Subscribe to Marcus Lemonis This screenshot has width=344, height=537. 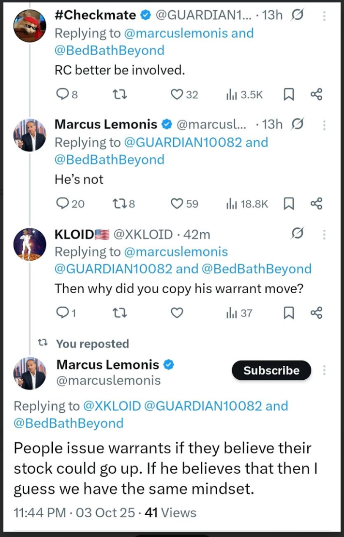271,371
